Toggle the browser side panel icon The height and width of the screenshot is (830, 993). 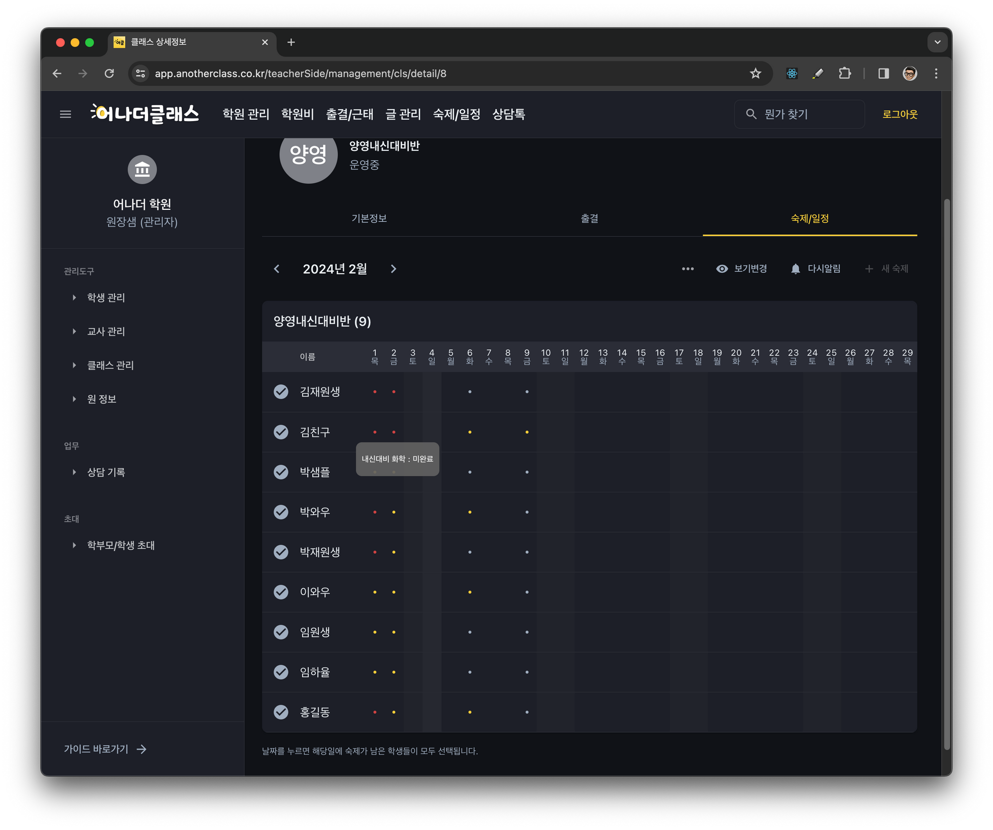coord(883,73)
